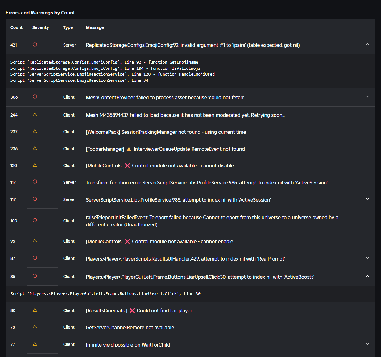The width and height of the screenshot is (381, 357).
Task: Expand the ProfileService:985 ActiveSession error details
Action: (367, 199)
